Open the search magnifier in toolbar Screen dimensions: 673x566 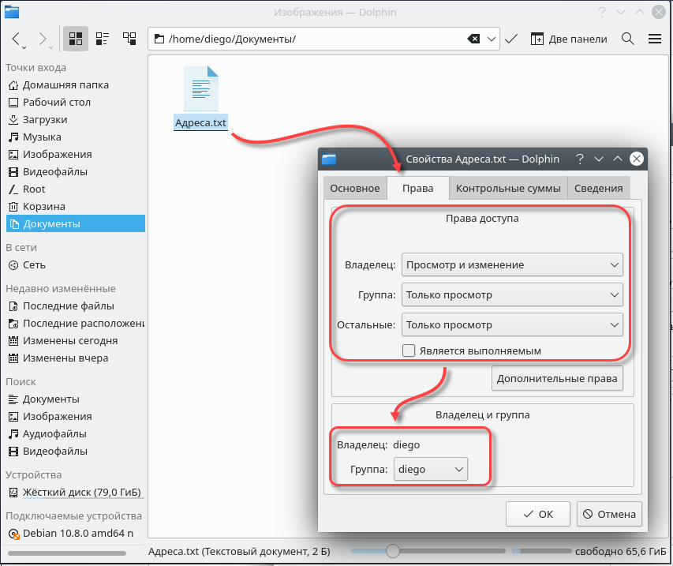click(628, 39)
